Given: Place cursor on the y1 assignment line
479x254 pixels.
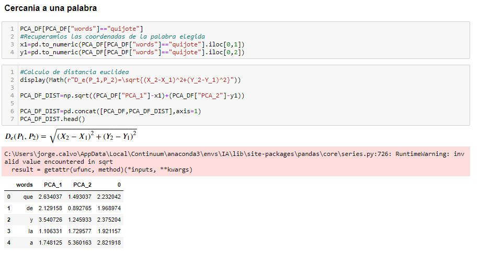Looking at the screenshot, I should tap(132, 52).
